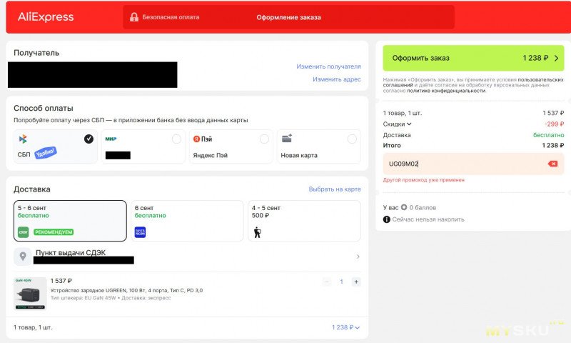Click the courier person icon
The width and height of the screenshot is (571, 343).
tap(257, 232)
